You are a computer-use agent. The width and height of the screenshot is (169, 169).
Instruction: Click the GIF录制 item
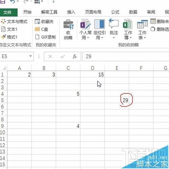point(45,37)
